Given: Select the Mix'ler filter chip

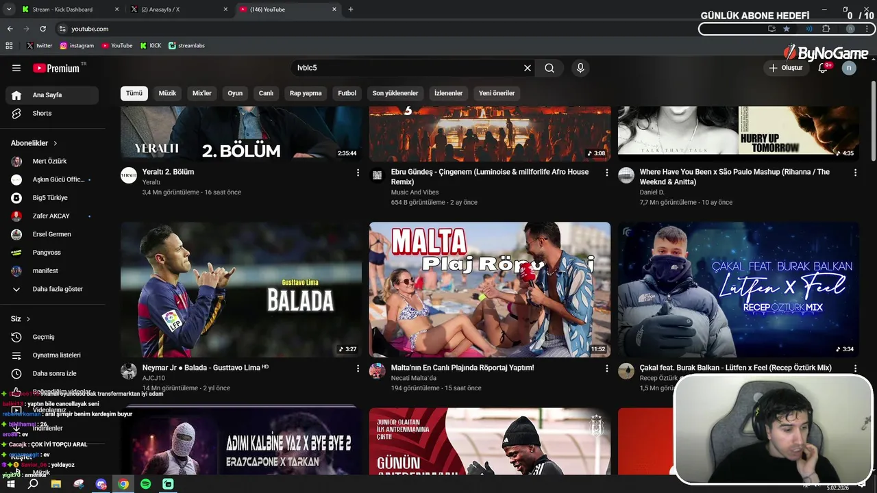Looking at the screenshot, I should pos(202,93).
